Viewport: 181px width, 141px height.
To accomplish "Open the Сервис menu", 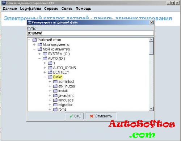I will click(x=51, y=9).
